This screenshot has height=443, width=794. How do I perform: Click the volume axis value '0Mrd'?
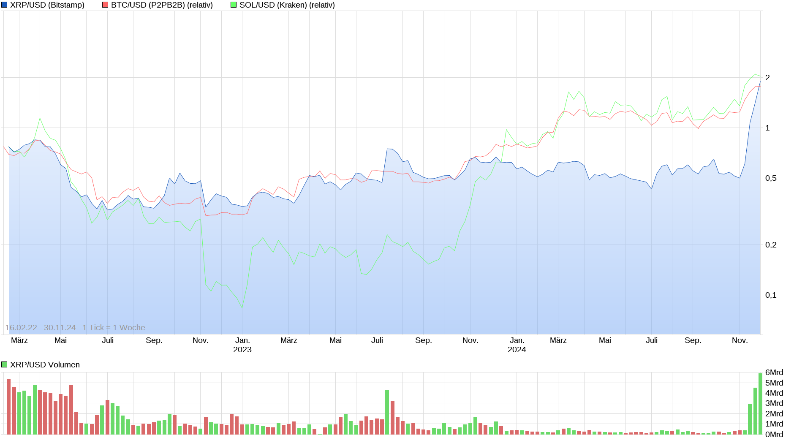click(774, 435)
